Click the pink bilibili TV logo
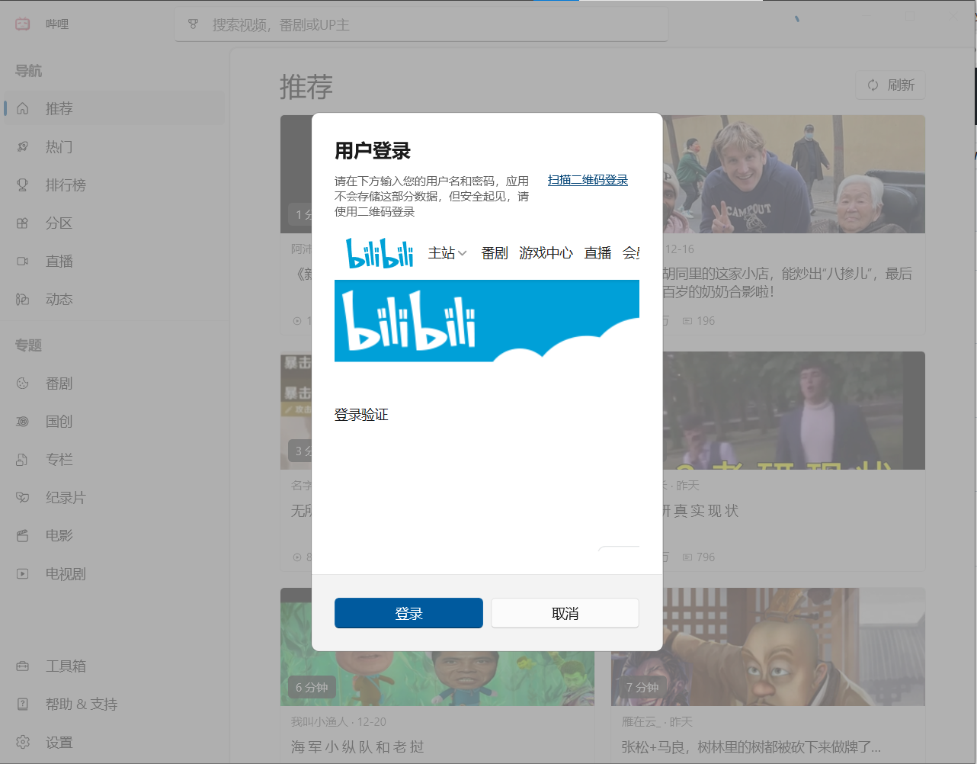 coord(22,23)
